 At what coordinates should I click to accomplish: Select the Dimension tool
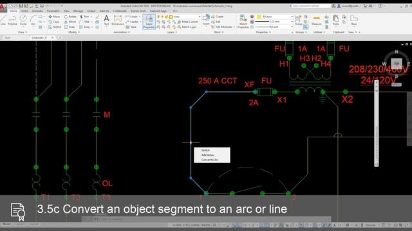click(118, 20)
